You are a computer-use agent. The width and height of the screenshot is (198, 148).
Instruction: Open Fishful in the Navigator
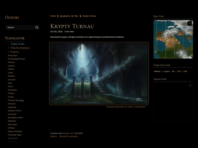coord(11,93)
